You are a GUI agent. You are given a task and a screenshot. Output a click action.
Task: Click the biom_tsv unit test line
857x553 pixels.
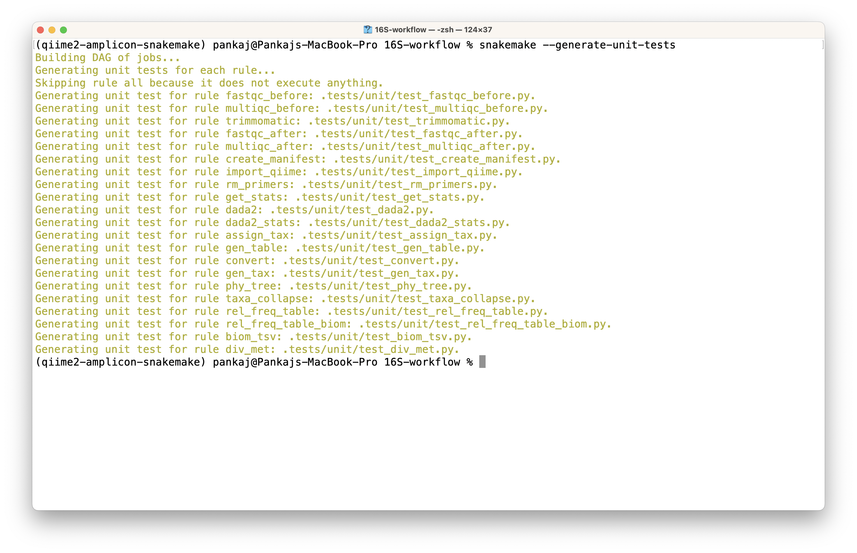[253, 337]
